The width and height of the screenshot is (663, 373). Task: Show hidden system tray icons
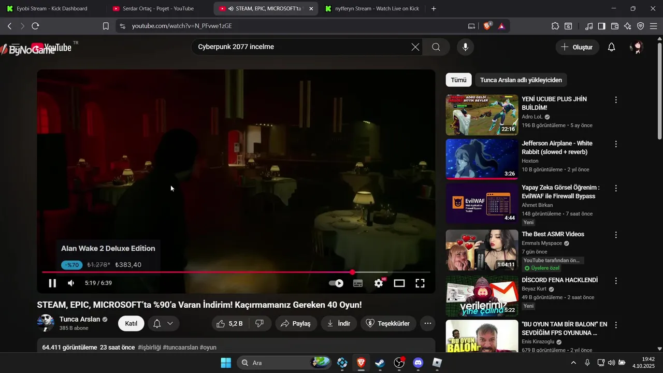pos(573,363)
